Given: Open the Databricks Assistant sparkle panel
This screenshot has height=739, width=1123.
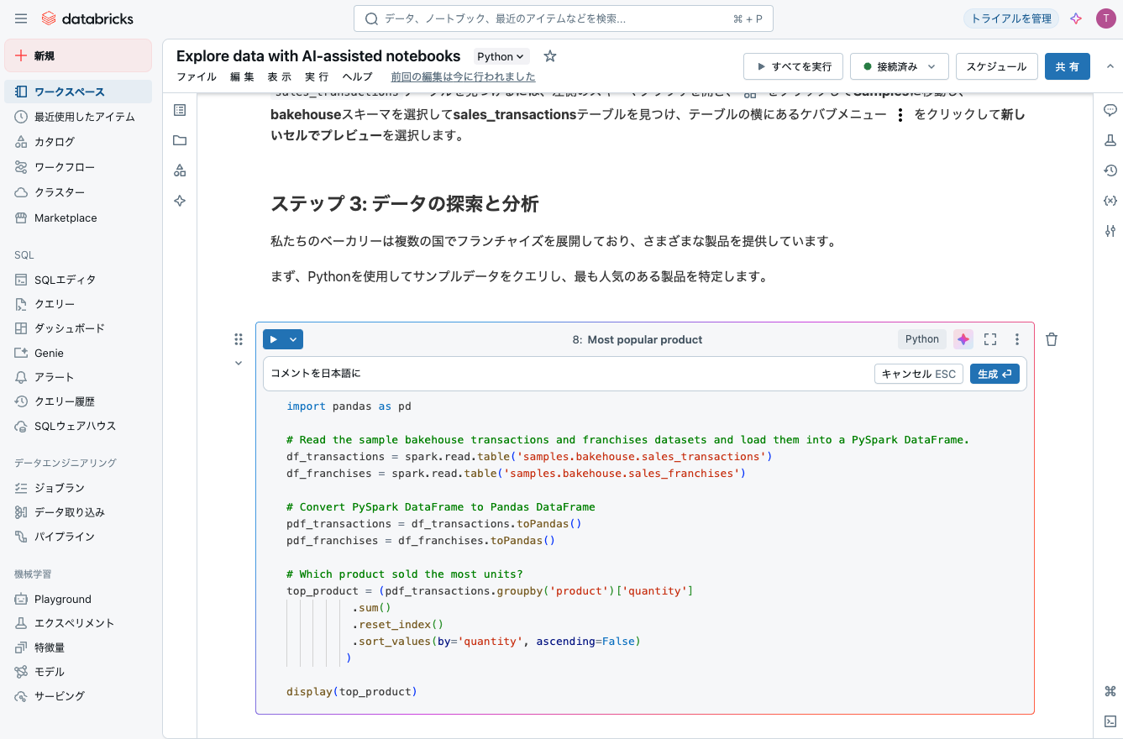Looking at the screenshot, I should coord(179,201).
